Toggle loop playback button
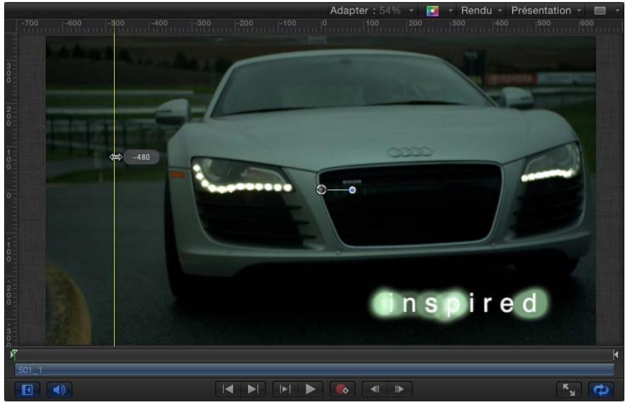This screenshot has width=625, height=402. coord(601,389)
